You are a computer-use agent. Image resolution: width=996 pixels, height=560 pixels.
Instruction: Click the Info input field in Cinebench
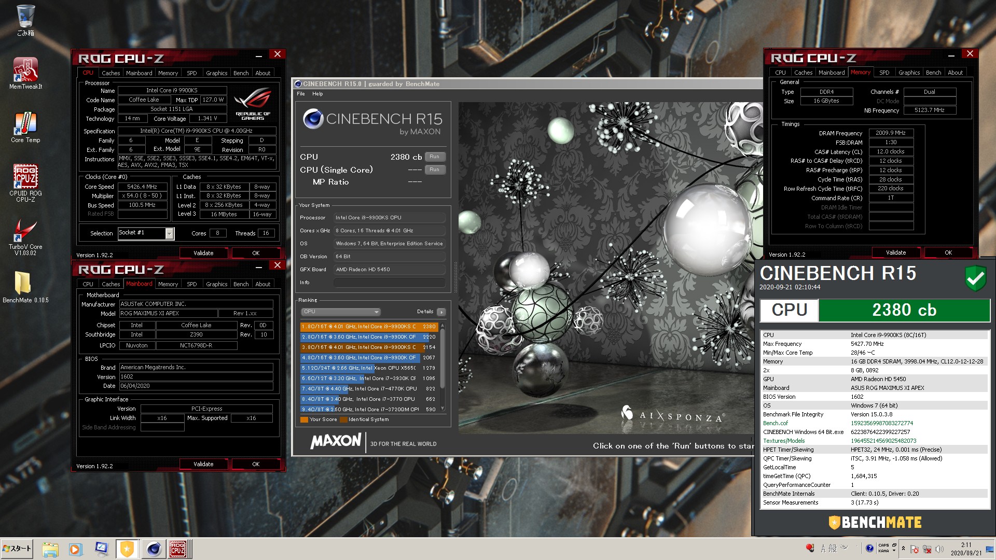point(390,283)
